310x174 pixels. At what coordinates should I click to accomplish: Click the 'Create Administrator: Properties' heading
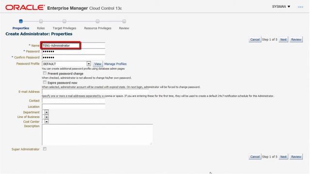39,34
